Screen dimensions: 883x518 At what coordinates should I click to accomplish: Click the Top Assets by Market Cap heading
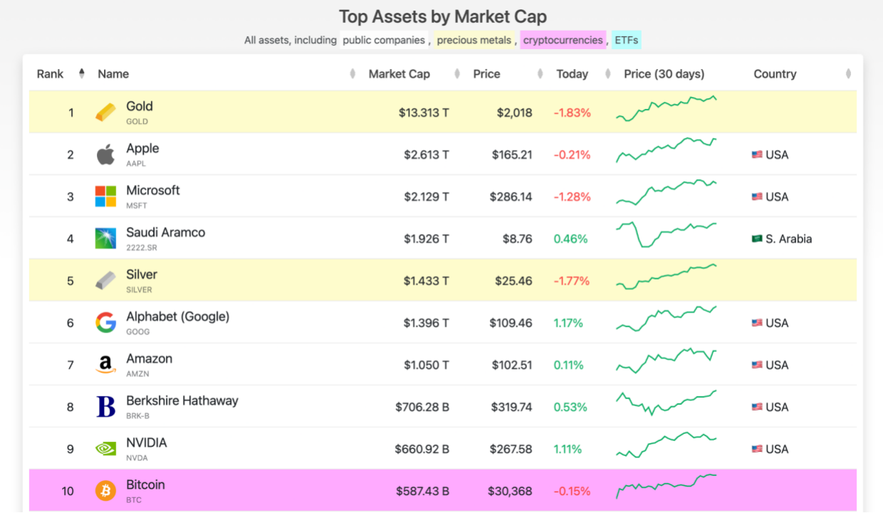coord(443,16)
